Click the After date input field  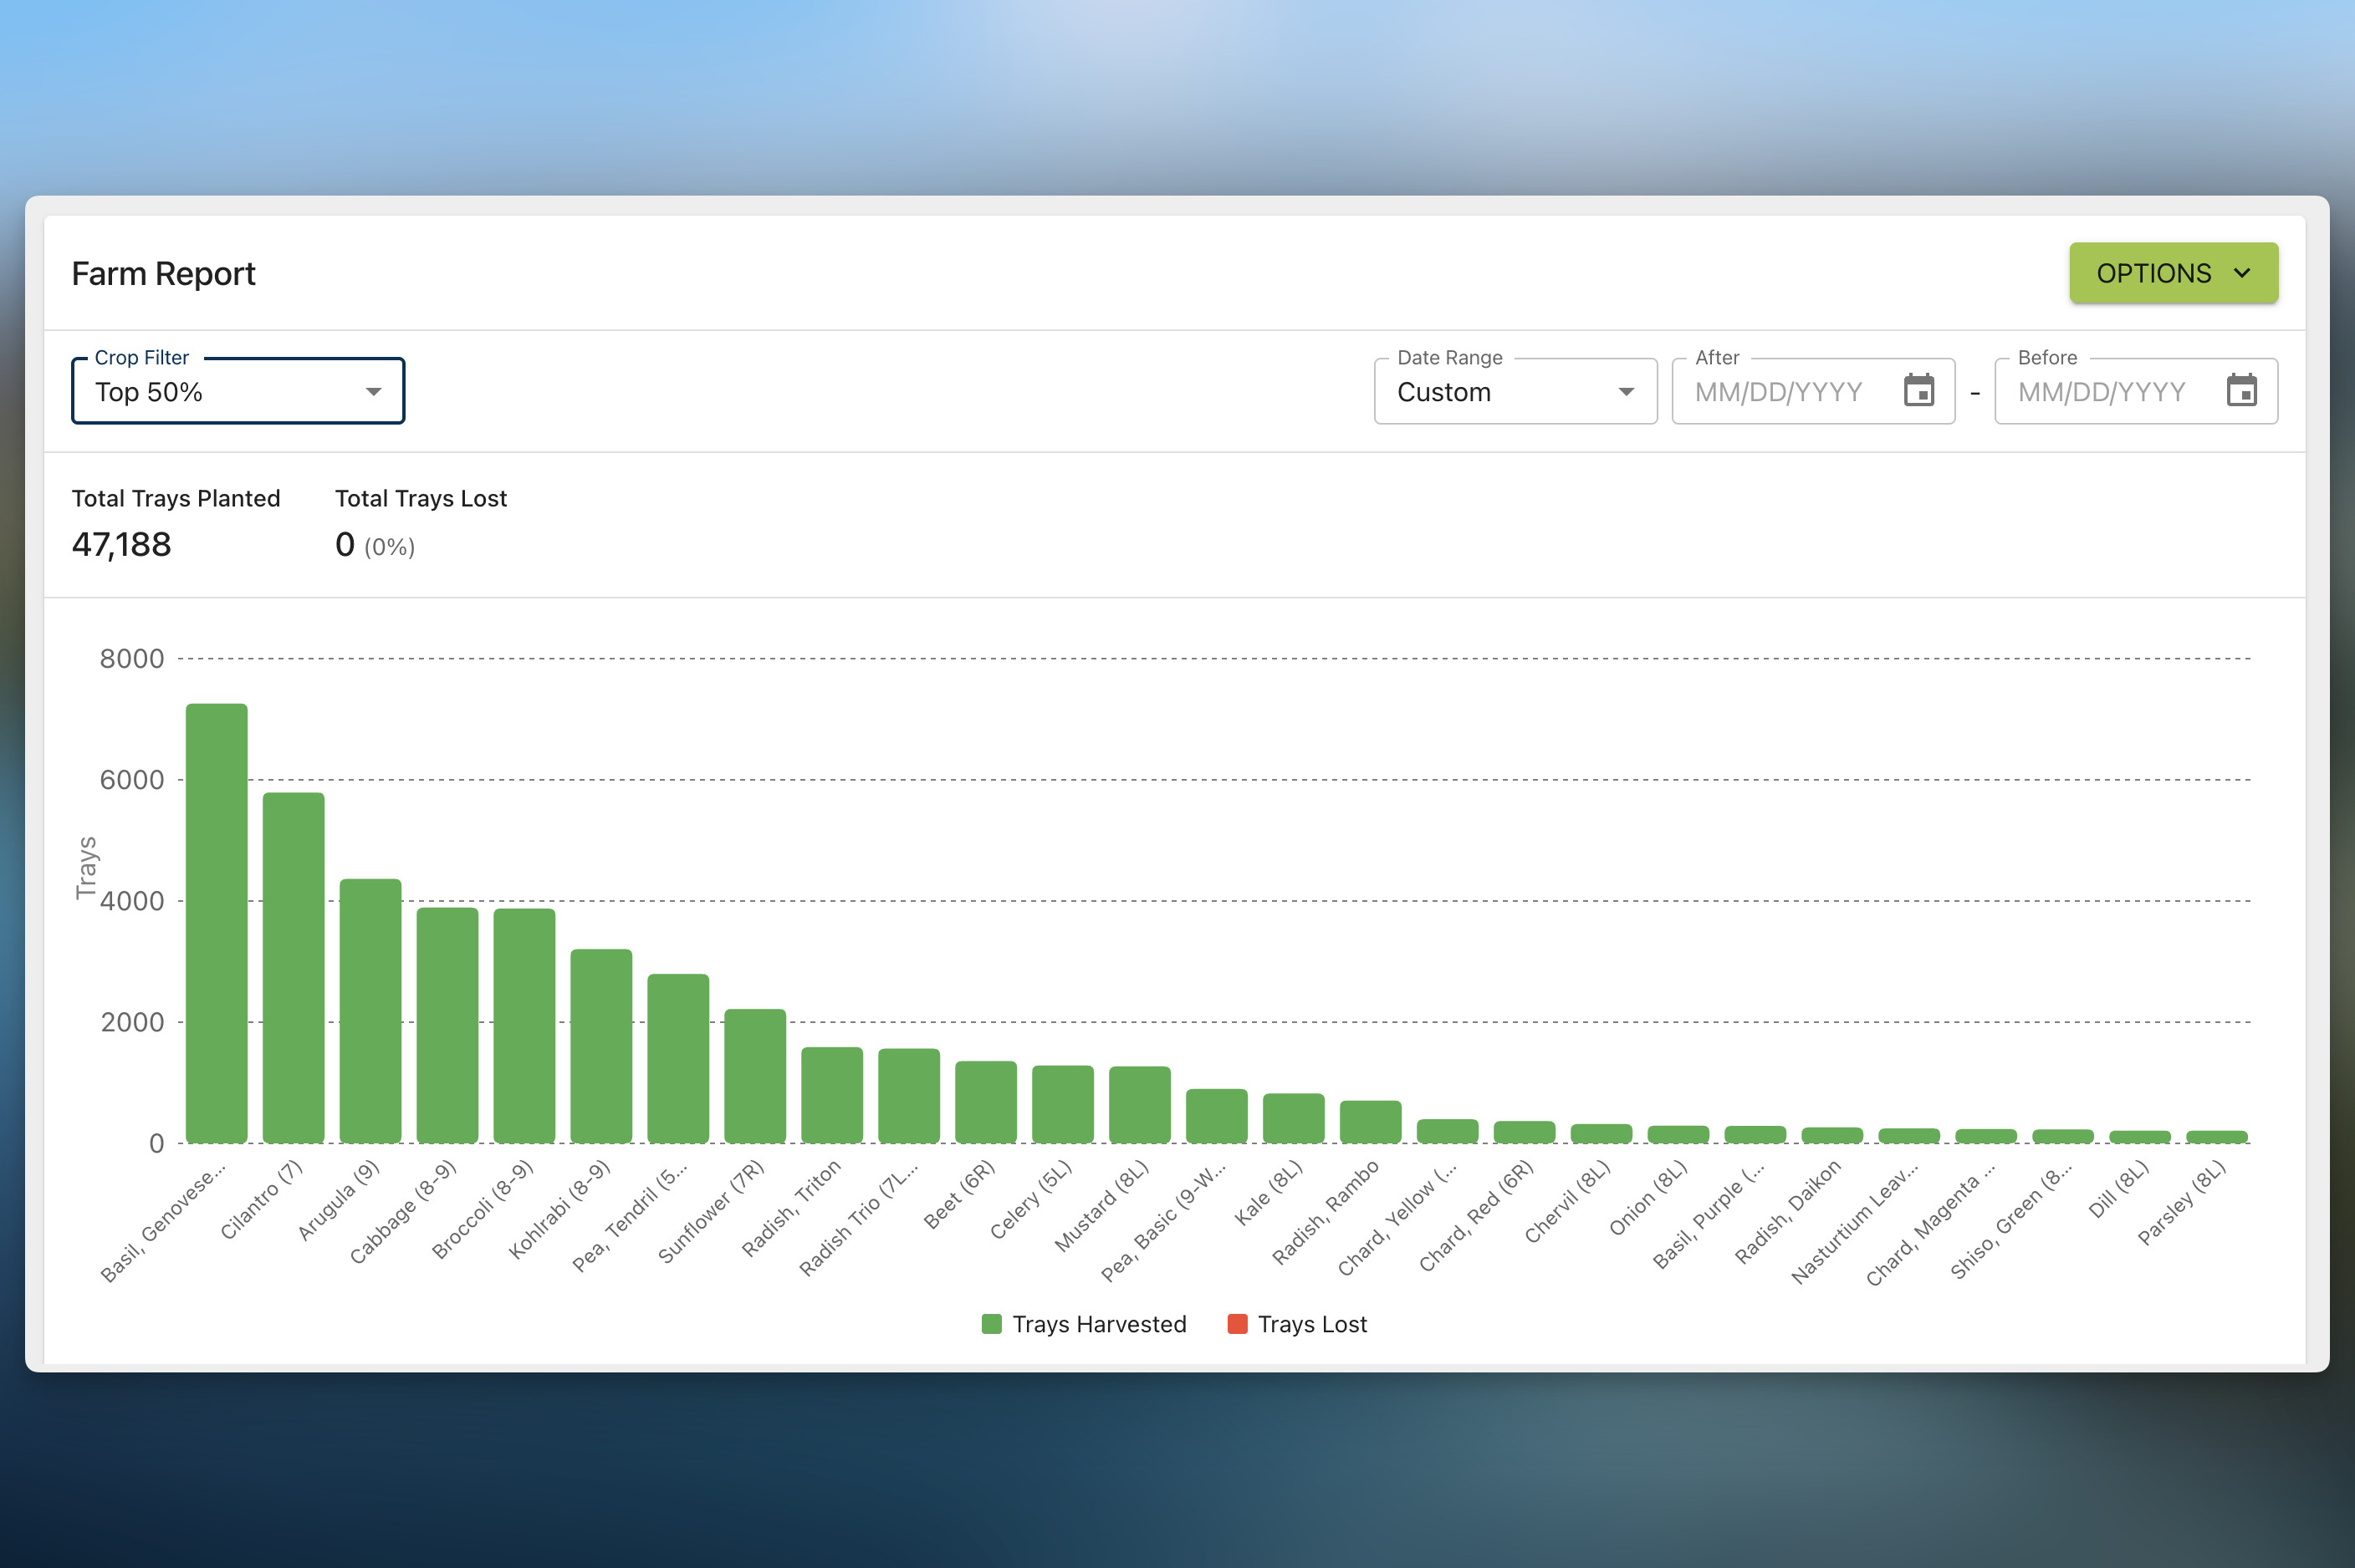coord(1813,391)
